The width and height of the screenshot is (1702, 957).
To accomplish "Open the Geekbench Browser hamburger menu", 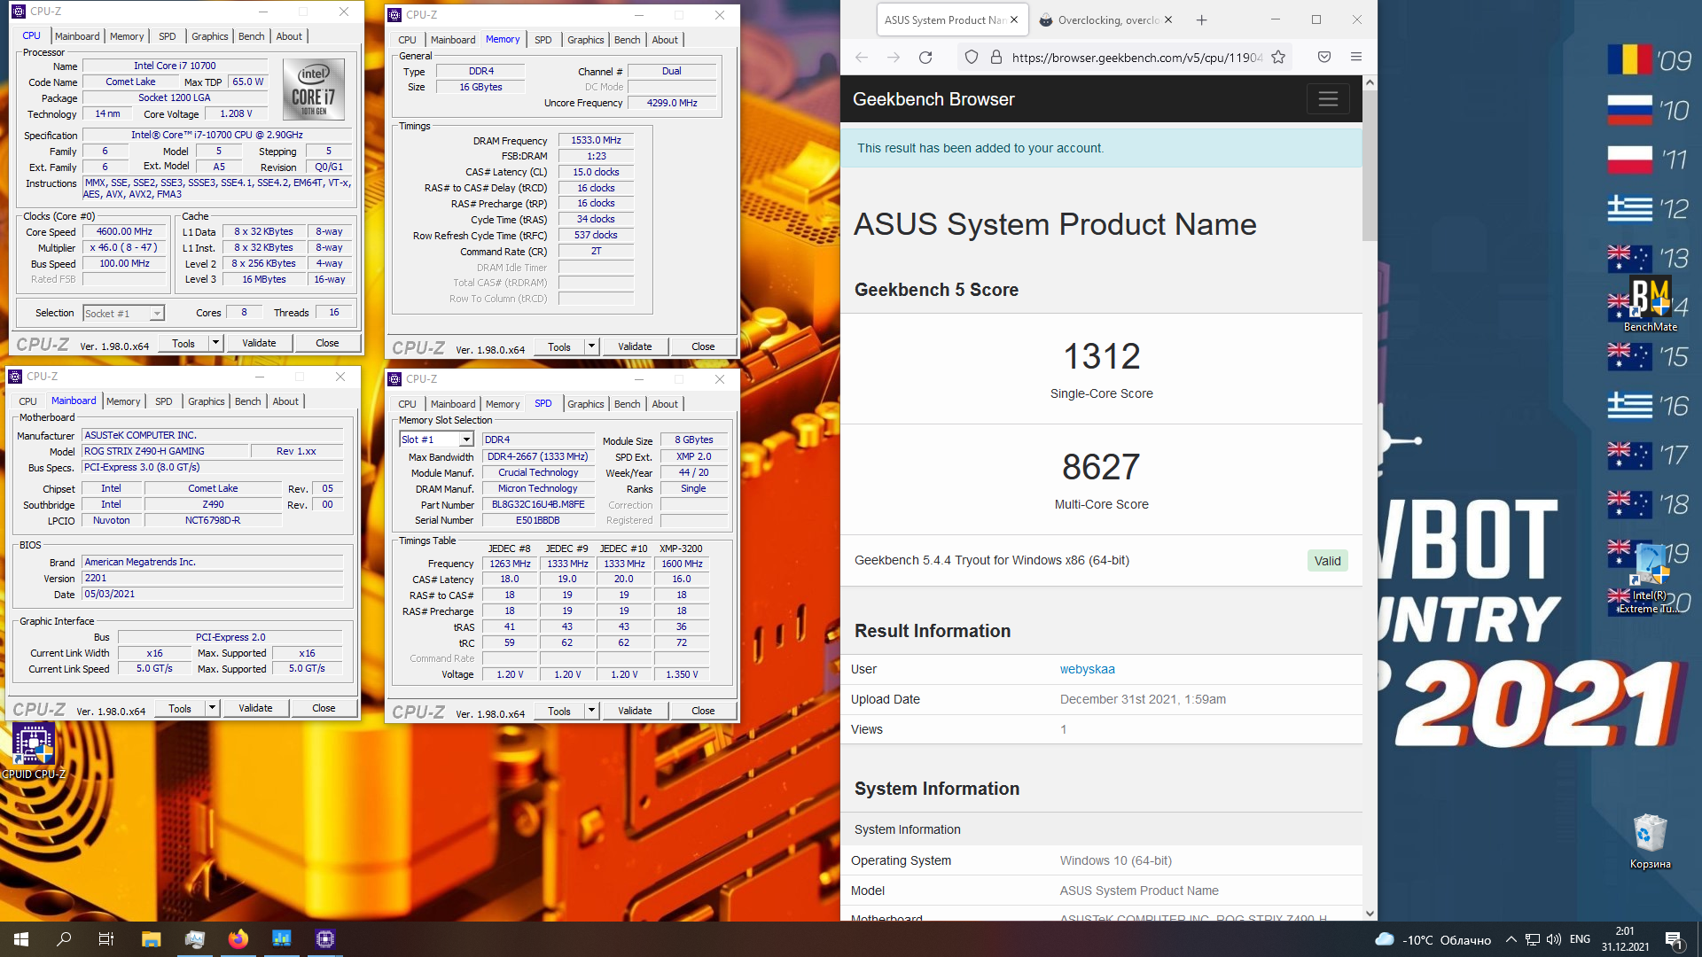I will (x=1328, y=99).
